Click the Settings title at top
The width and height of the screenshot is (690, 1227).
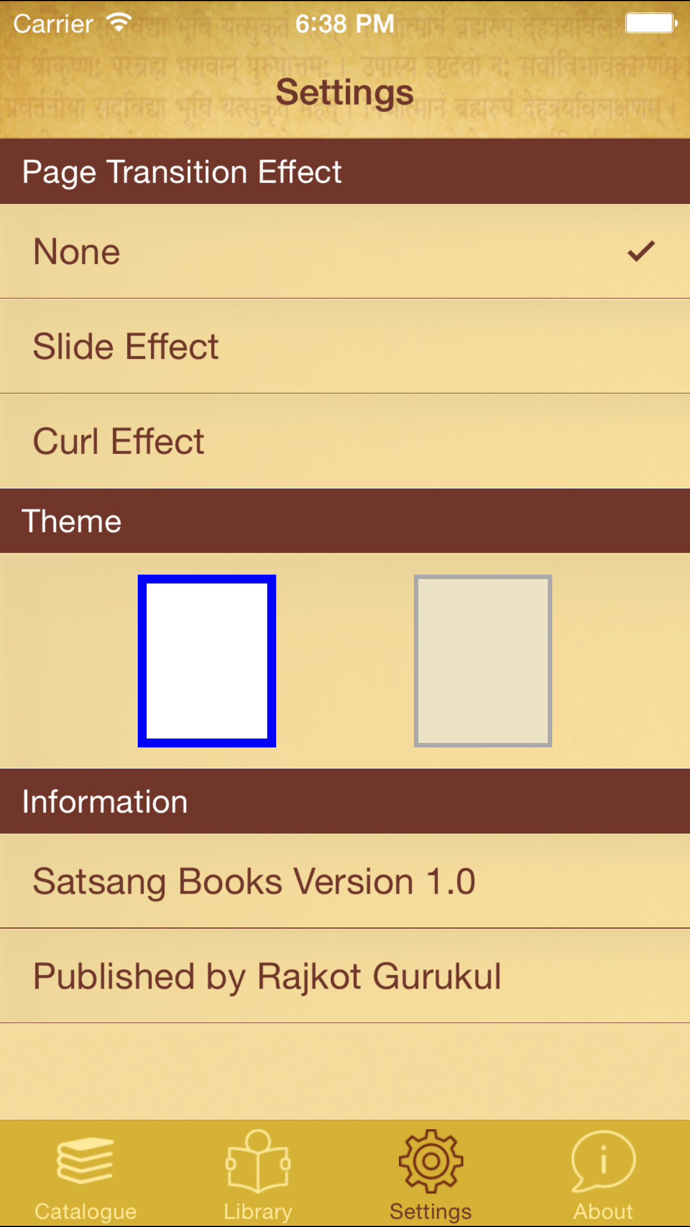pyautogui.click(x=345, y=92)
